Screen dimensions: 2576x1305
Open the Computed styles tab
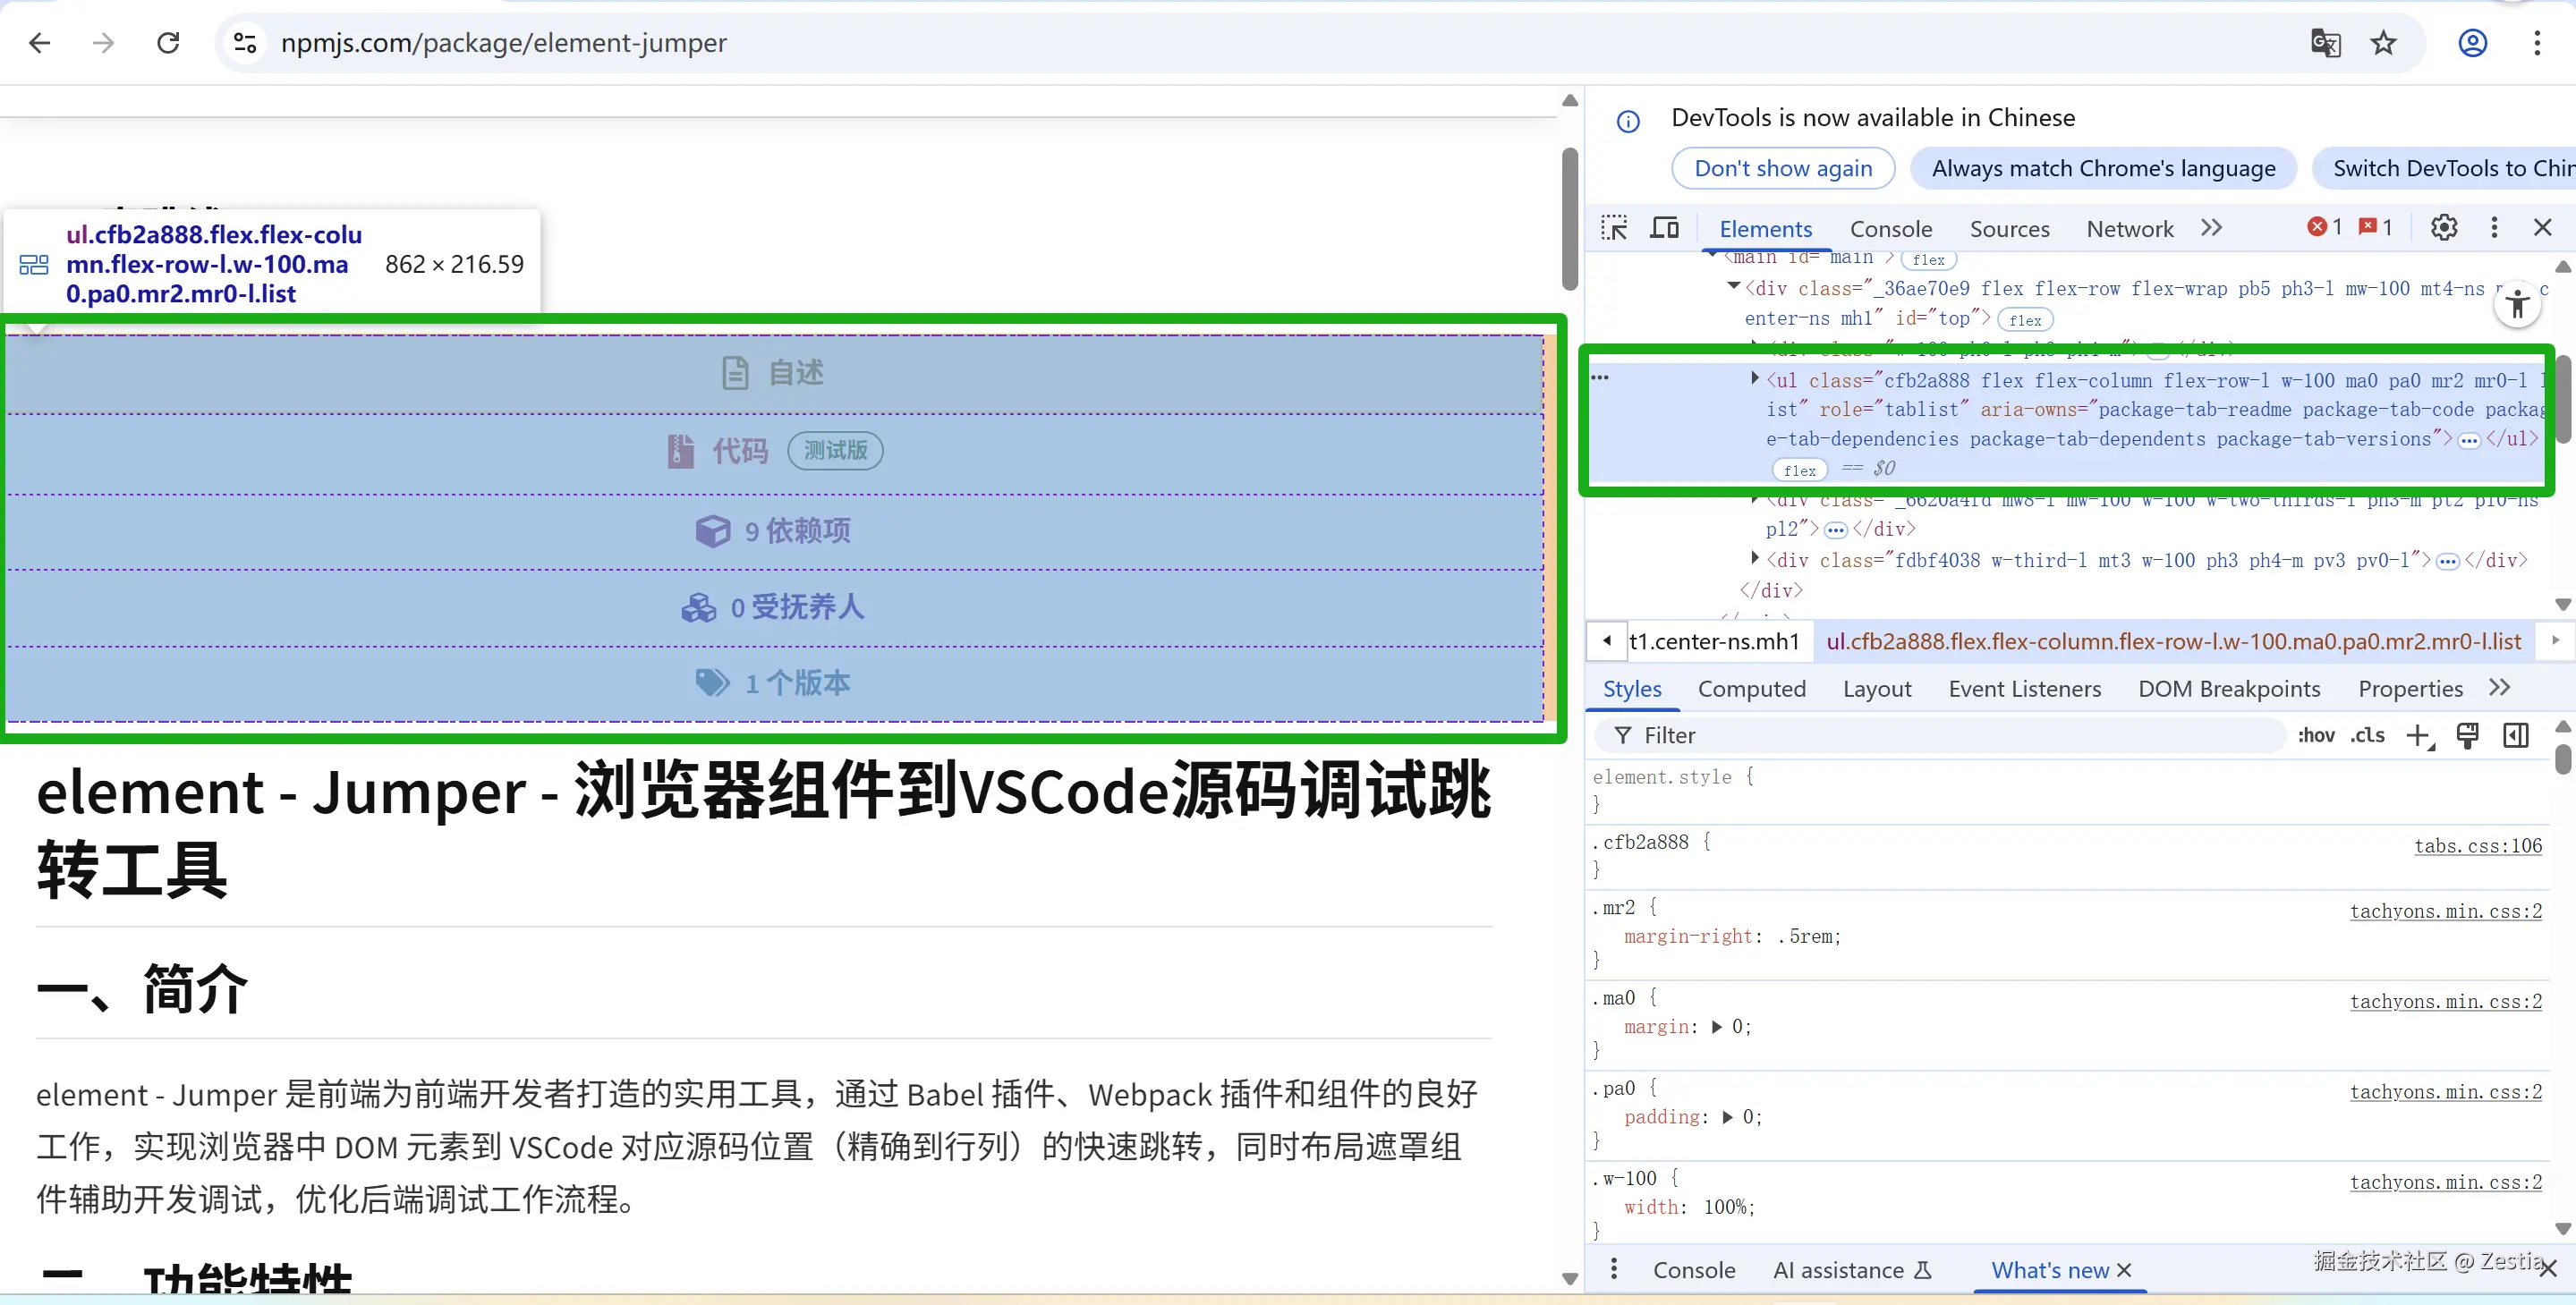(x=1751, y=689)
